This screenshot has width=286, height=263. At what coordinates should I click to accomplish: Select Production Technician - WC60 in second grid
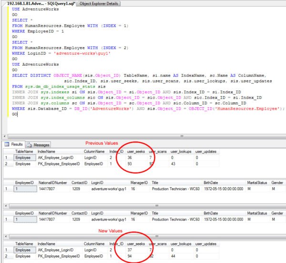pos(175,189)
